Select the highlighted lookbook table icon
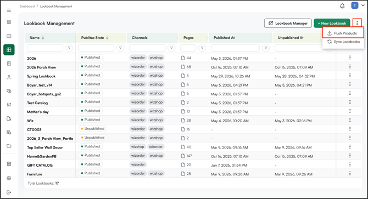Image resolution: width=368 pixels, height=199 pixels. click(9, 50)
